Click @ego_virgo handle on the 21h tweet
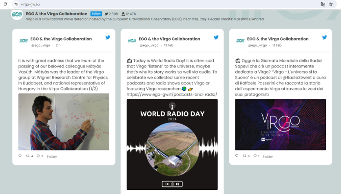Viewport: 341px width, 194px height. click(x=41, y=45)
